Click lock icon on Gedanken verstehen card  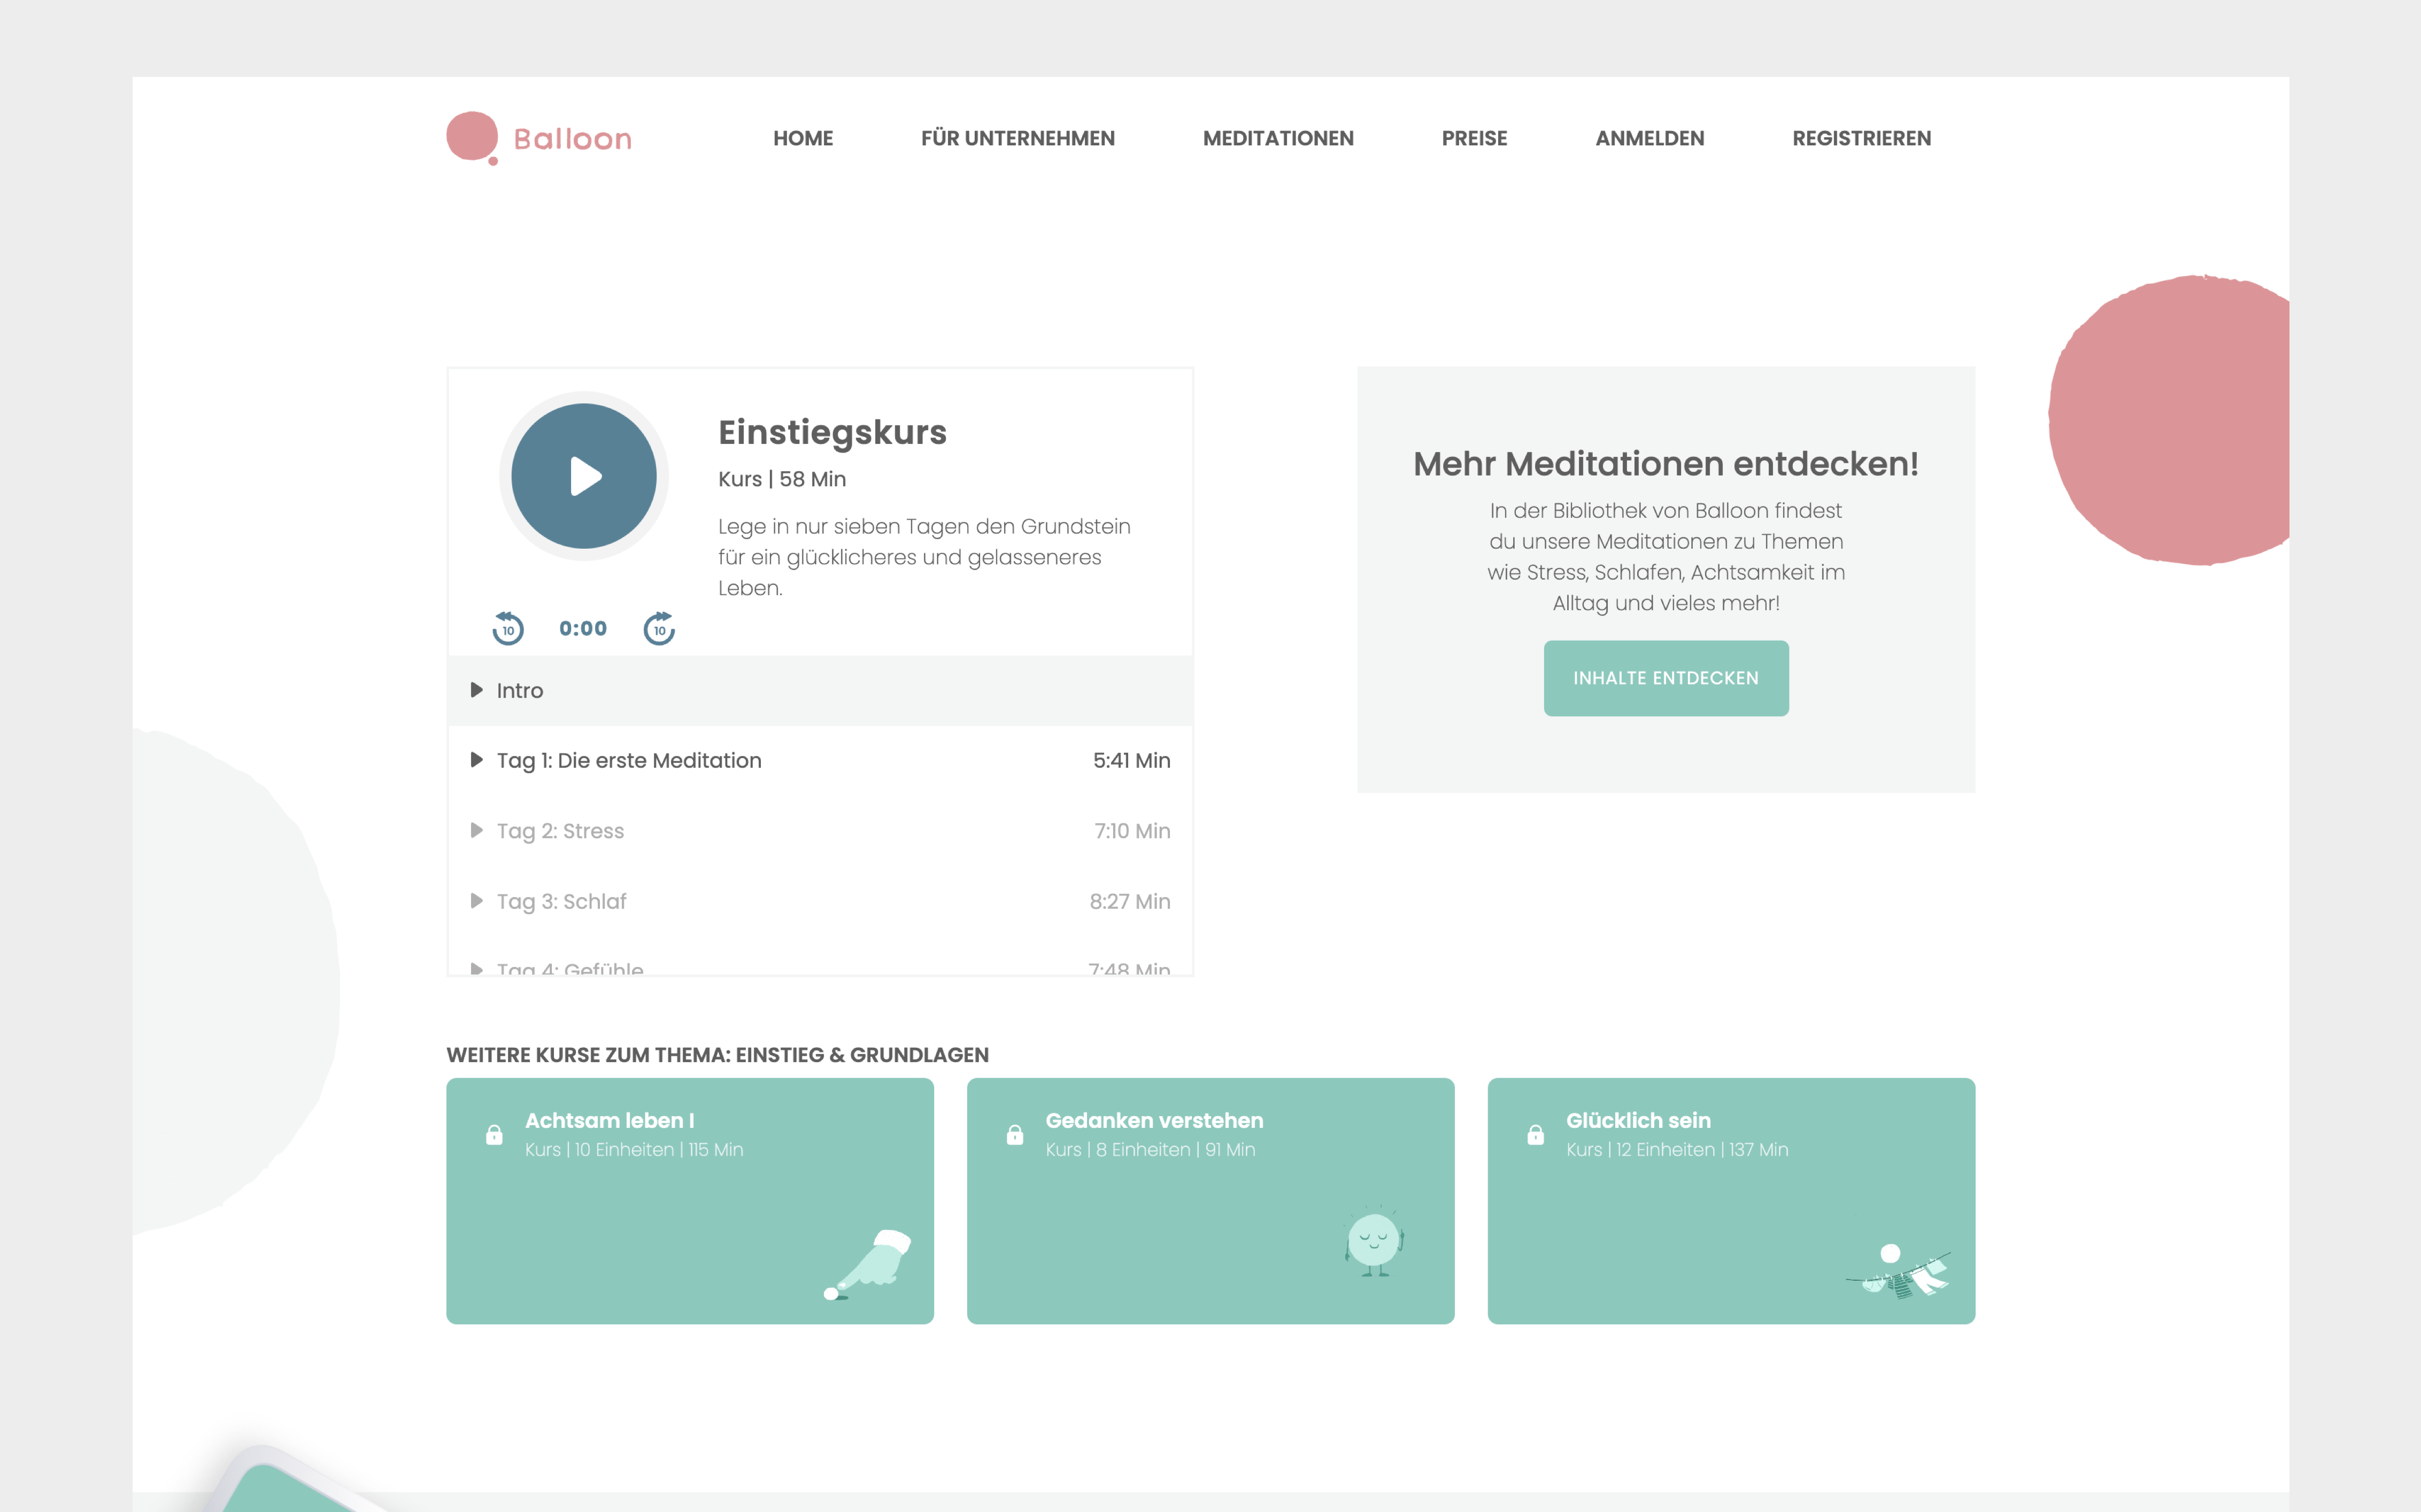pyautogui.click(x=1014, y=1135)
